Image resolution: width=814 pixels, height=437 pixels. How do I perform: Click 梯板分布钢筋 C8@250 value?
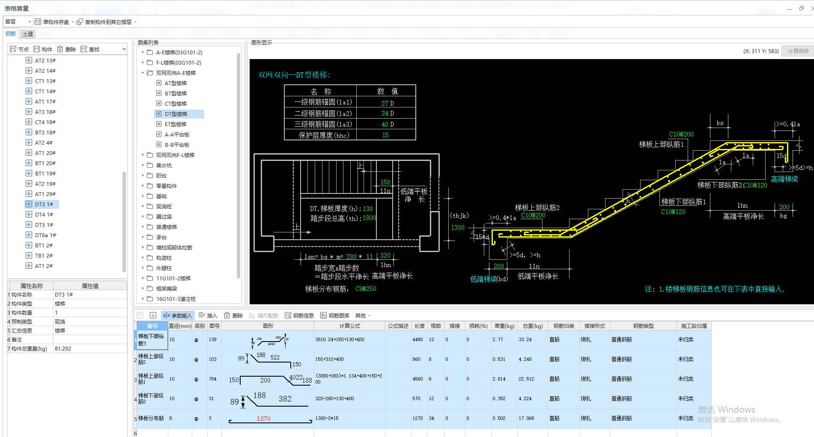366,289
